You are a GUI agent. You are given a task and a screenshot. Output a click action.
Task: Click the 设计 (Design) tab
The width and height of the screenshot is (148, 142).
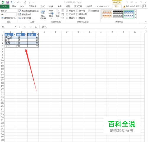[x=117, y=7]
